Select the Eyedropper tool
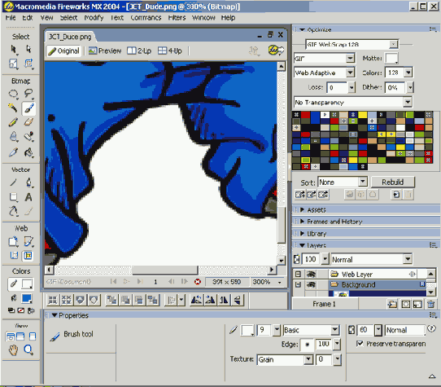This screenshot has width=441, height=387. coord(13,152)
